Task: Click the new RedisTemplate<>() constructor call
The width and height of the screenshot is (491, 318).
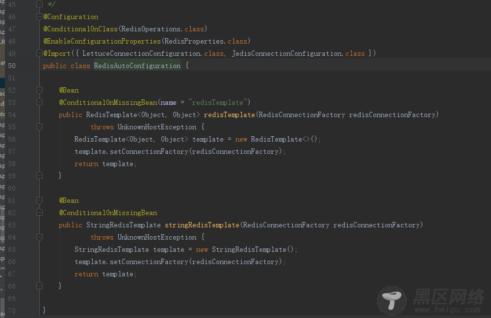Action: coord(276,139)
